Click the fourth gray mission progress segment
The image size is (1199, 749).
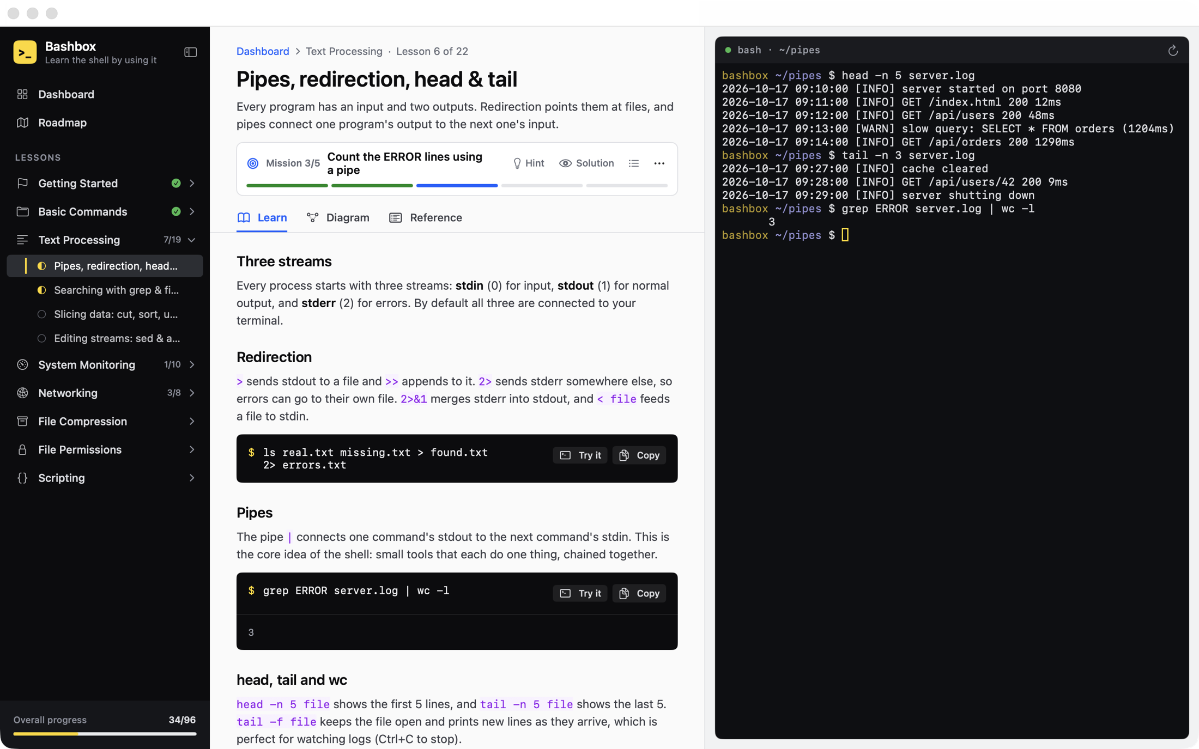point(542,186)
